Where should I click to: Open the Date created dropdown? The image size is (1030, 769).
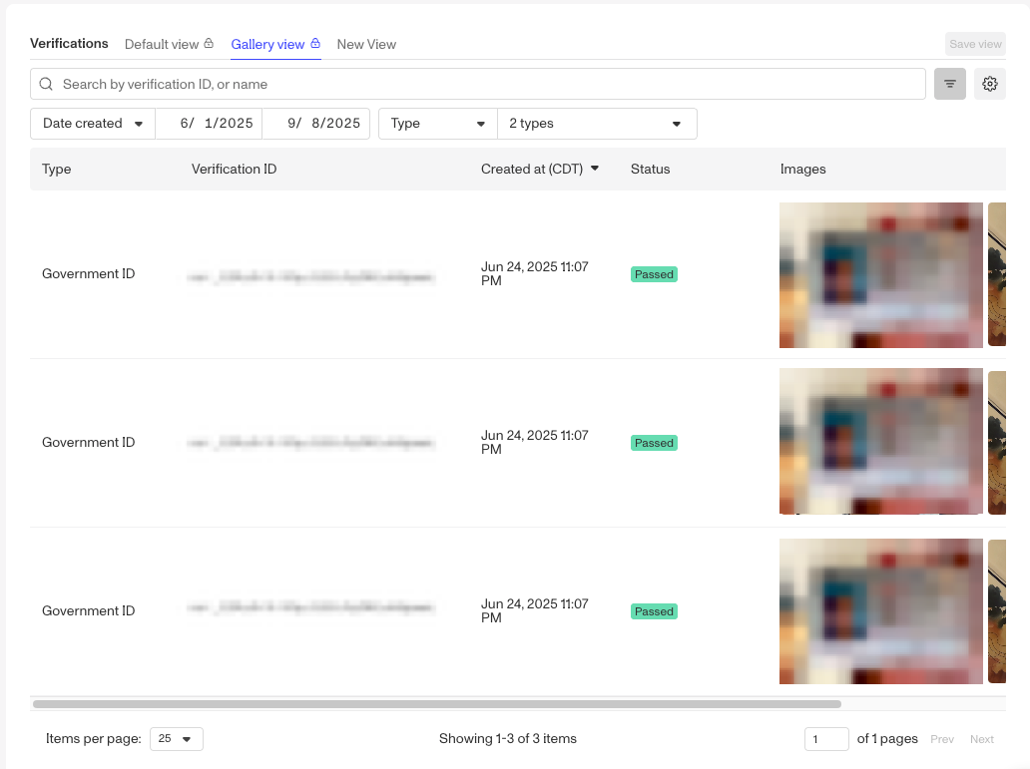click(x=93, y=124)
